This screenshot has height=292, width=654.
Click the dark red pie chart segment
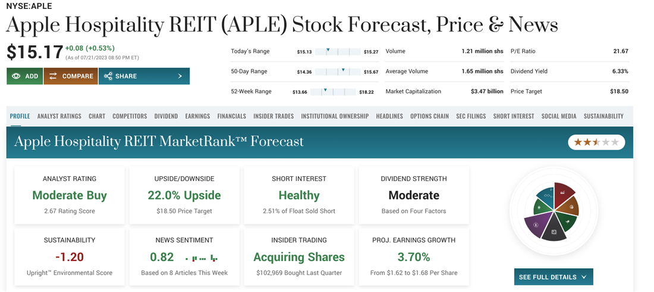(x=564, y=193)
